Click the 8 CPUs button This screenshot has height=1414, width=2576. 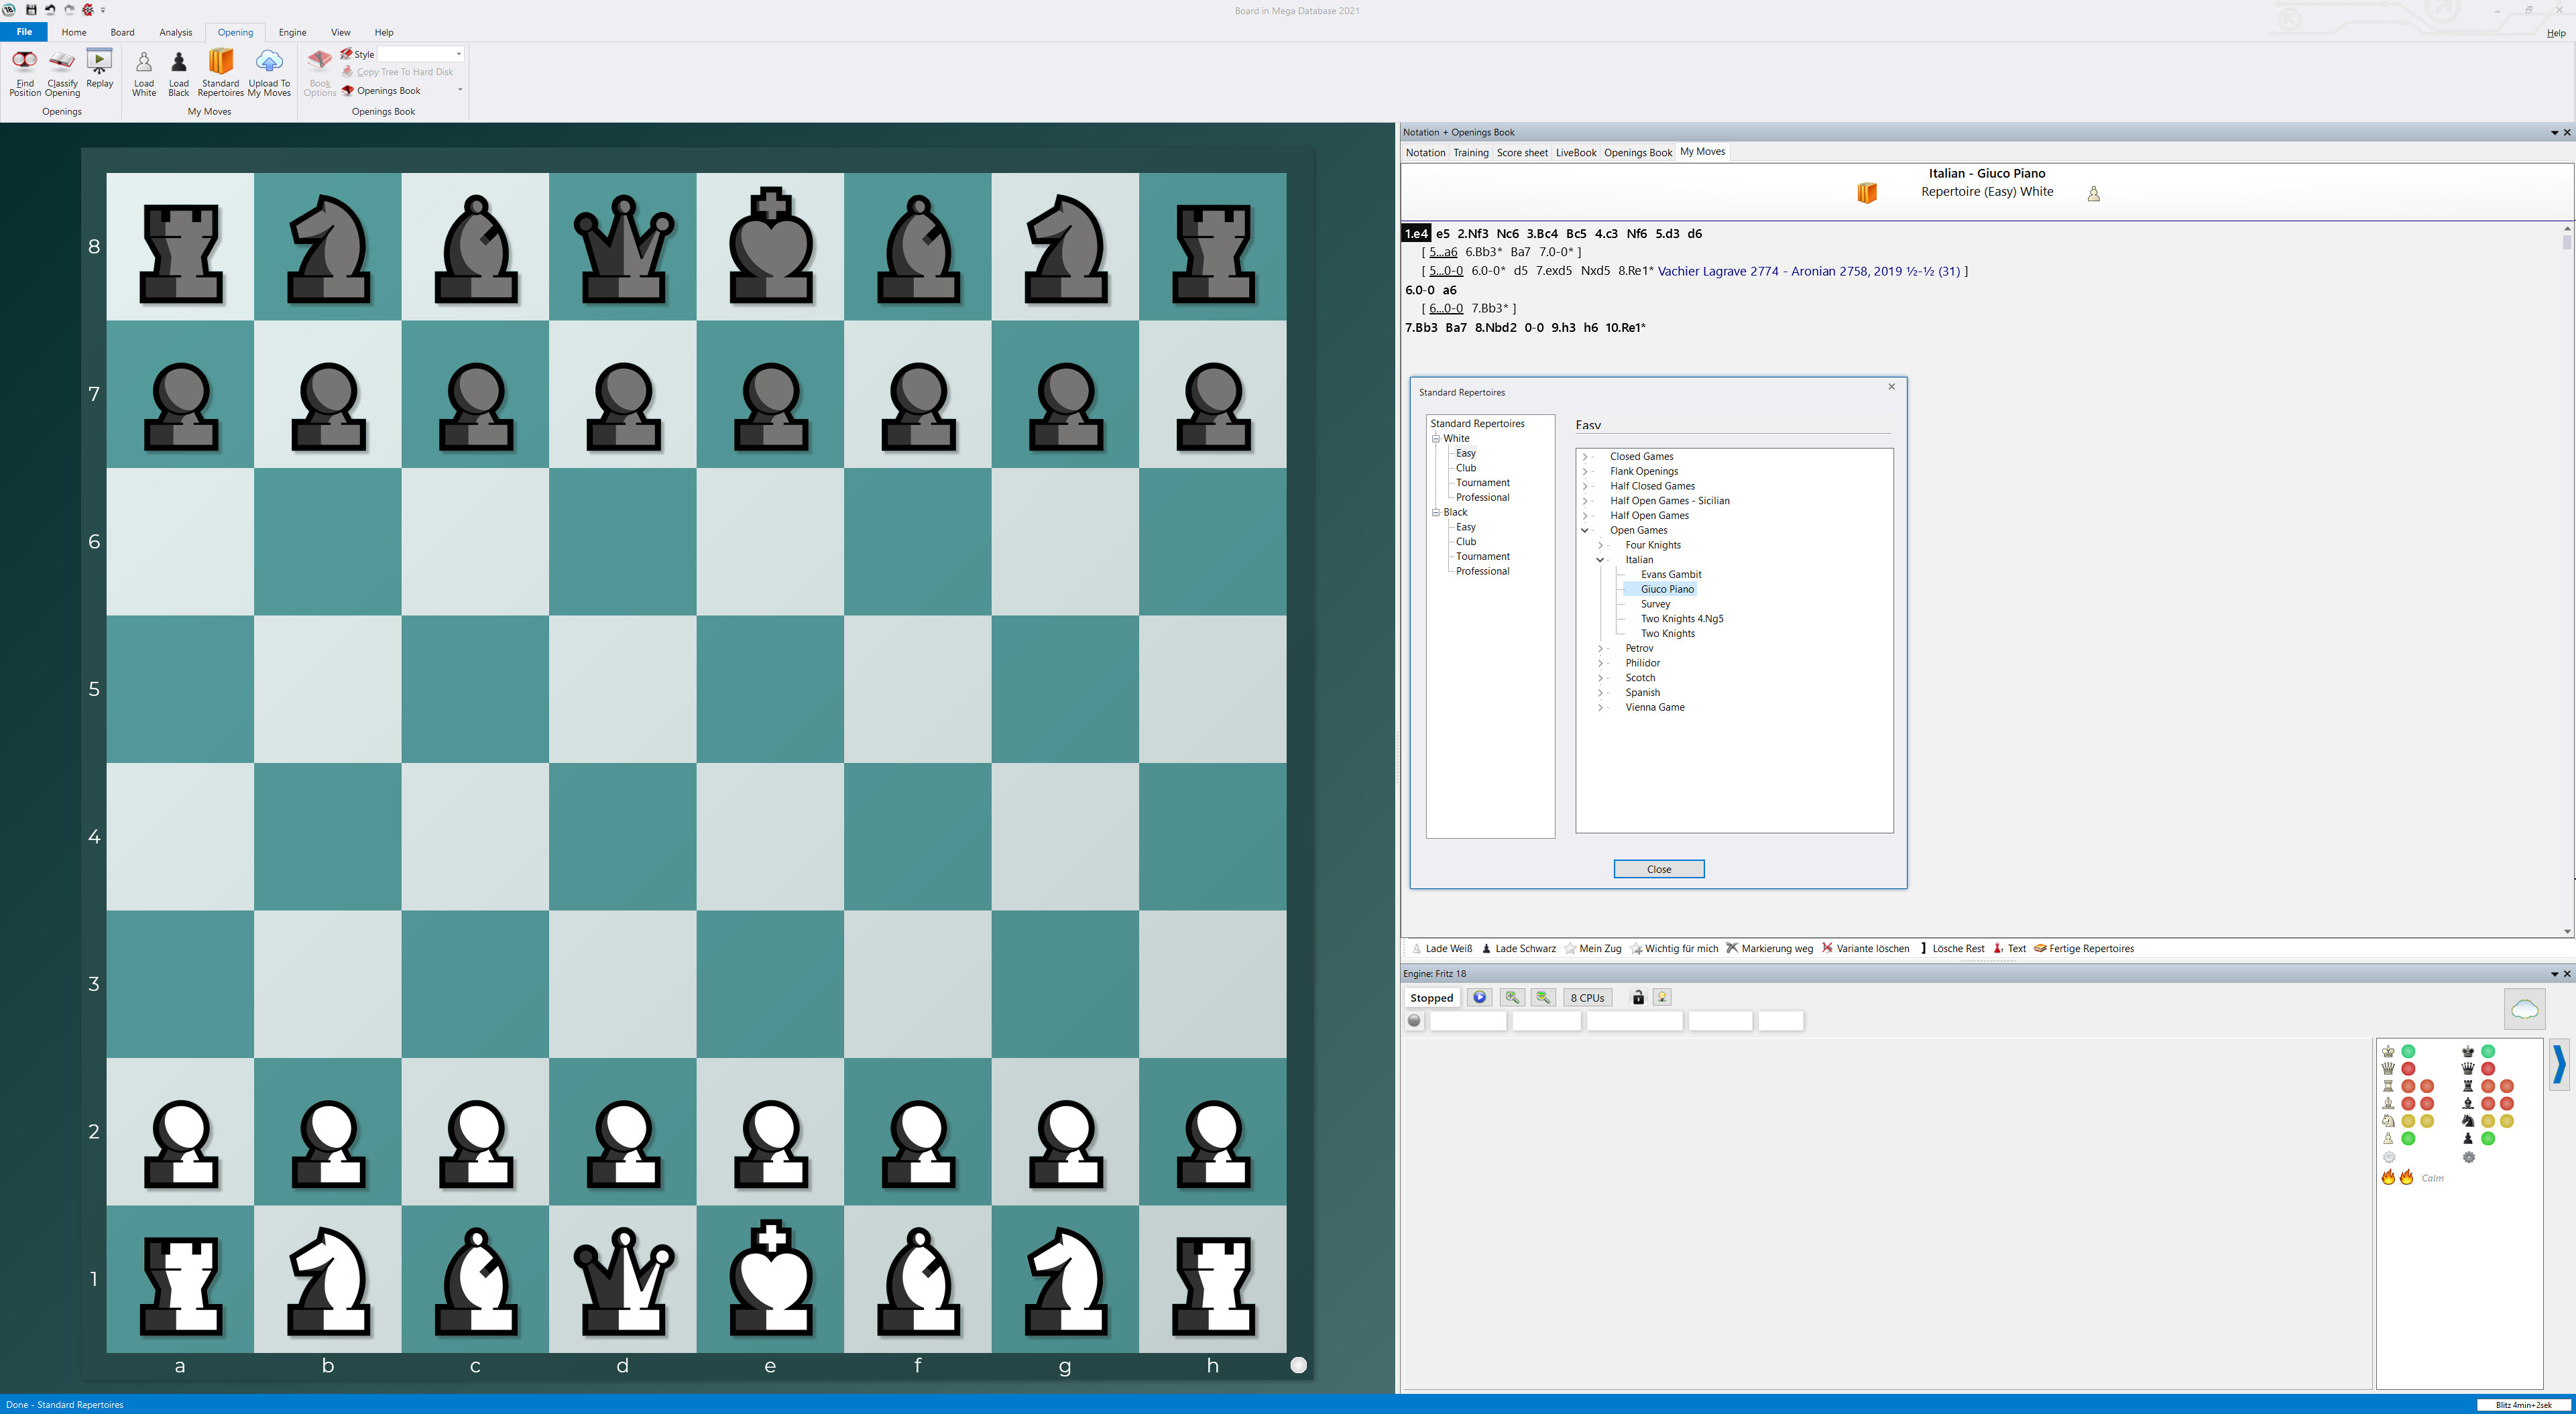tap(1588, 997)
